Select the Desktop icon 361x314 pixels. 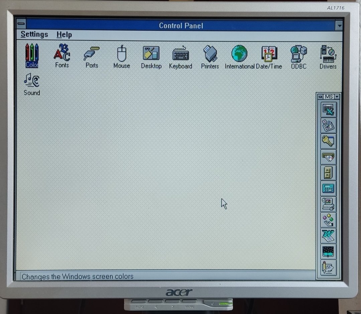151,57
